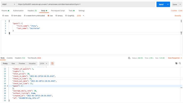Open the request Settings tab
Screen dimensions: 183x103
pyautogui.click(x=81, y=11)
